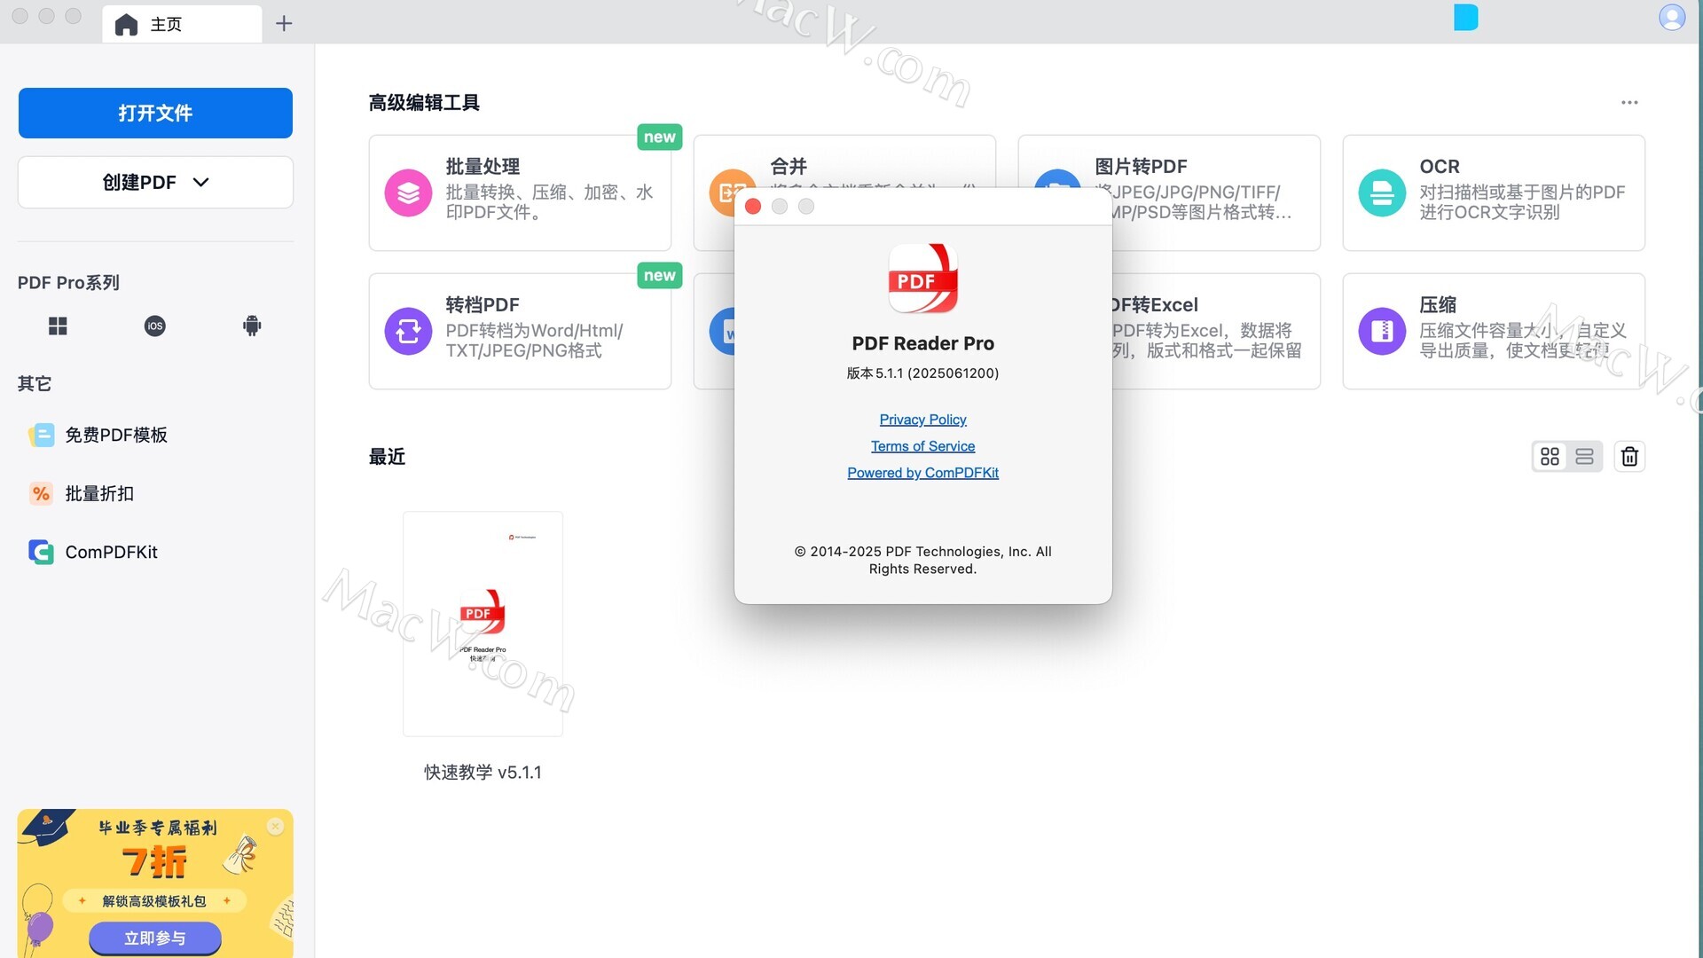1703x958 pixels.
Task: Close the About PDF Reader Pro dialog
Action: [753, 207]
